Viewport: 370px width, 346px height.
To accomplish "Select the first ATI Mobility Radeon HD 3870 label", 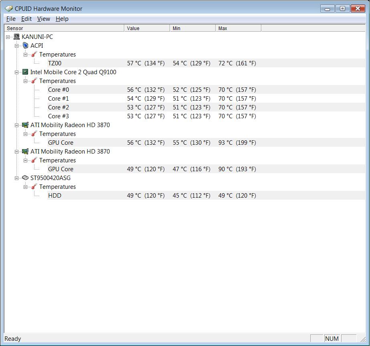I will pyautogui.click(x=70, y=125).
